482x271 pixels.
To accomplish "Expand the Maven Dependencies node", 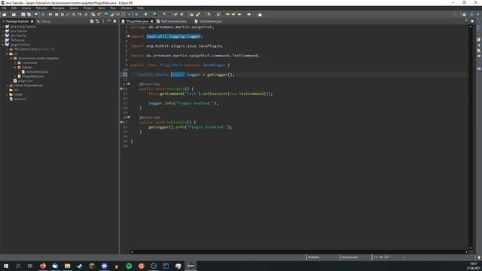I will [7, 85].
